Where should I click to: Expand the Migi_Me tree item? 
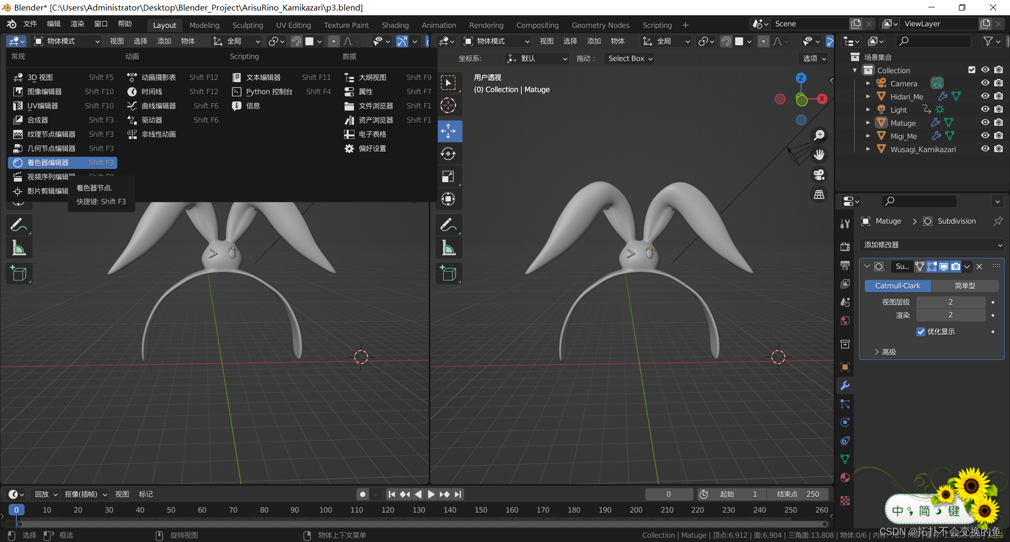(x=867, y=136)
